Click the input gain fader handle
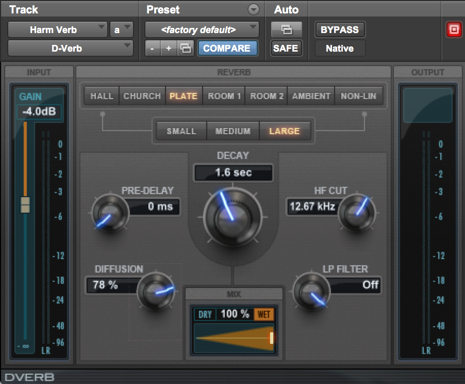The width and height of the screenshot is (465, 384). [x=25, y=204]
